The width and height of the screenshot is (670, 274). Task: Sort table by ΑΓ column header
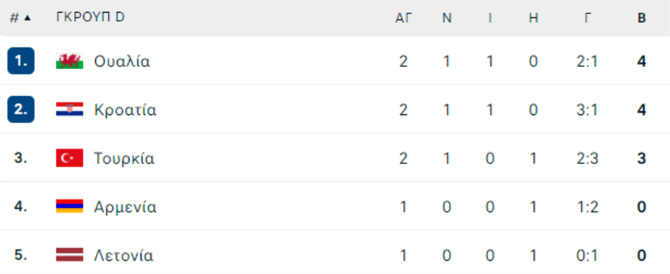403,18
